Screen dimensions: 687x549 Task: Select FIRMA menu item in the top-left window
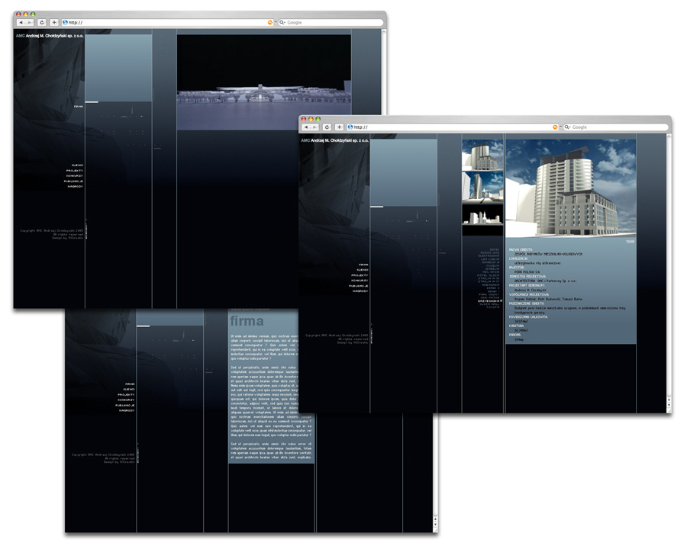click(79, 107)
